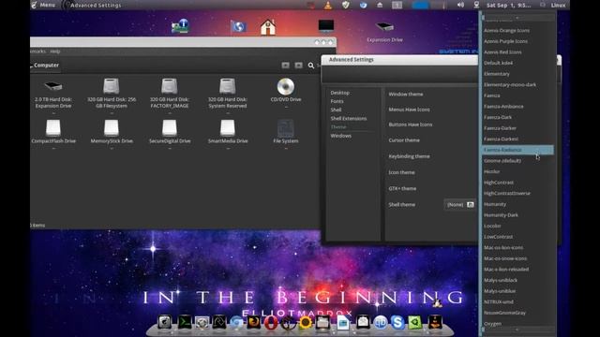Viewport: 600px width, 337px height.
Task: Choose Malys-uniblack icon theme
Action: pos(501,280)
